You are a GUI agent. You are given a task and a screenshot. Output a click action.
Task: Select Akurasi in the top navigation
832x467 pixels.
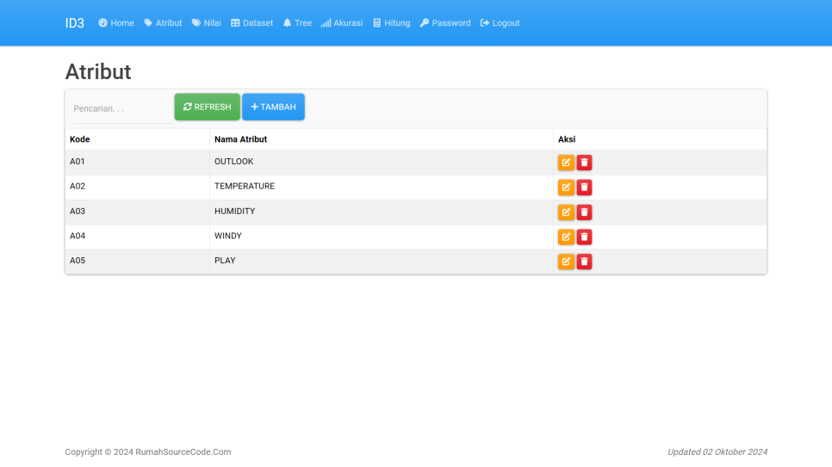(342, 23)
